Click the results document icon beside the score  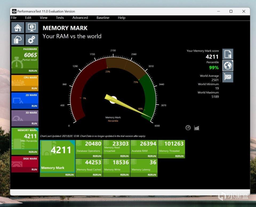[228, 54]
